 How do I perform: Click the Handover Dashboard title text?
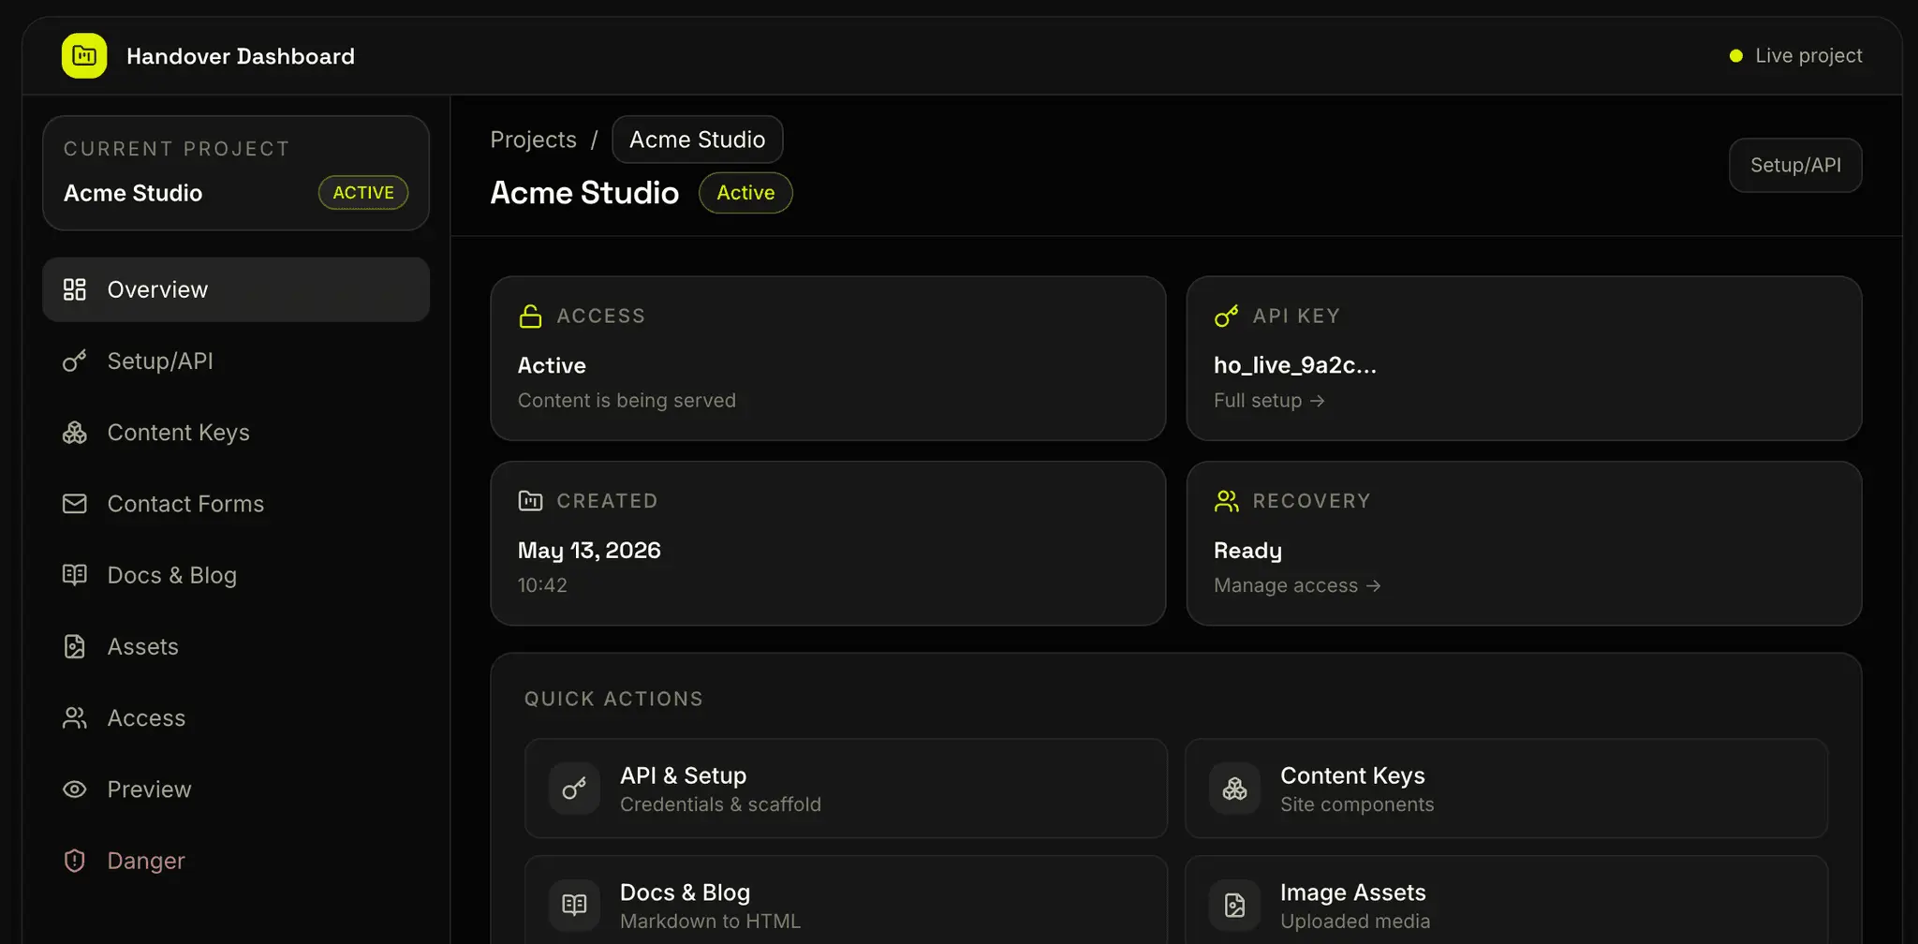click(241, 56)
